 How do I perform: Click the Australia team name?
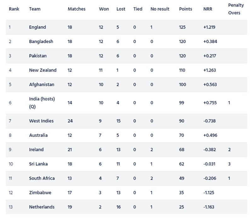[x=38, y=135]
